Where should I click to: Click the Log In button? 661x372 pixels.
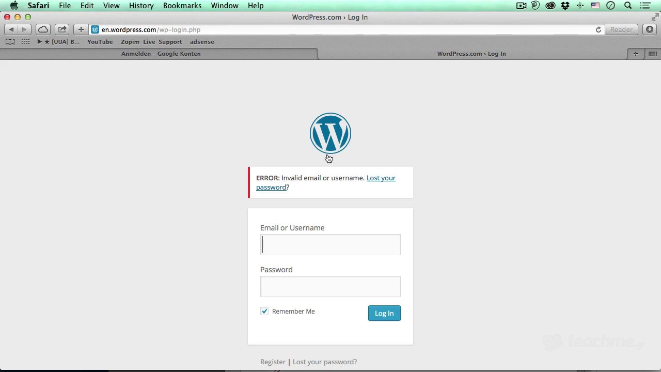(384, 313)
